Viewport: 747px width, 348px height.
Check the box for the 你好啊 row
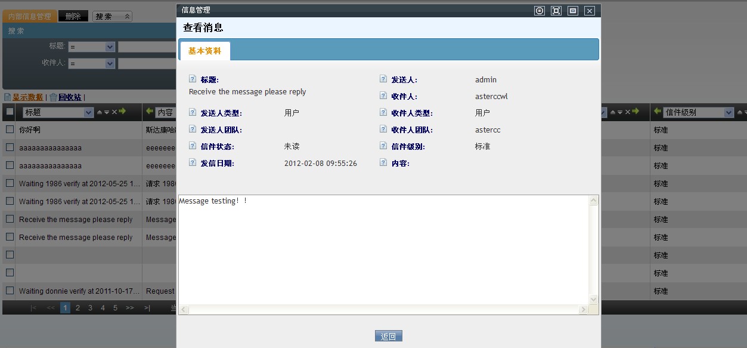pos(10,130)
